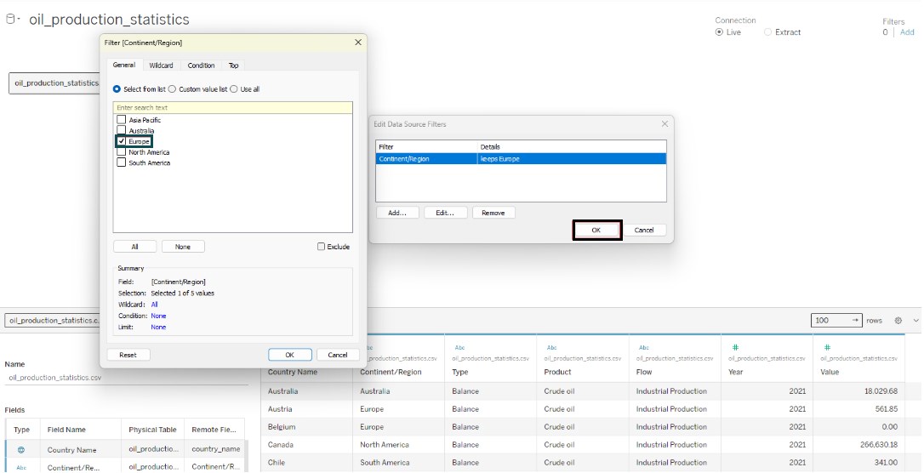
Task: Click the Canada cell in data grid
Action: (x=306, y=445)
